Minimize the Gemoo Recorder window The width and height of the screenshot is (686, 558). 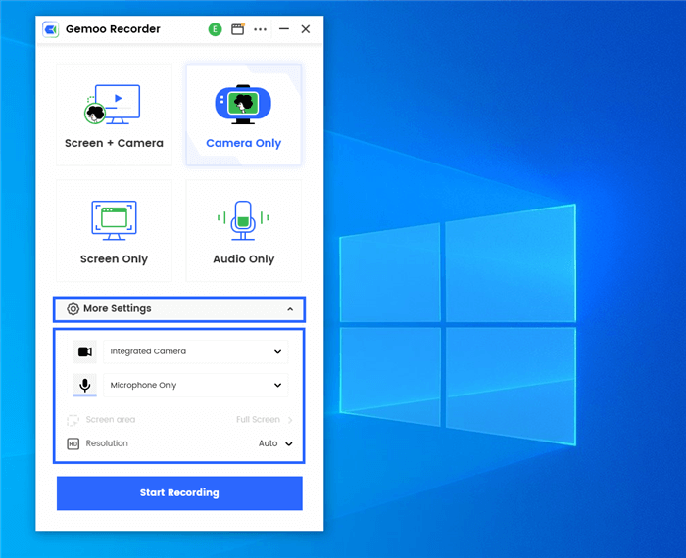coord(284,29)
